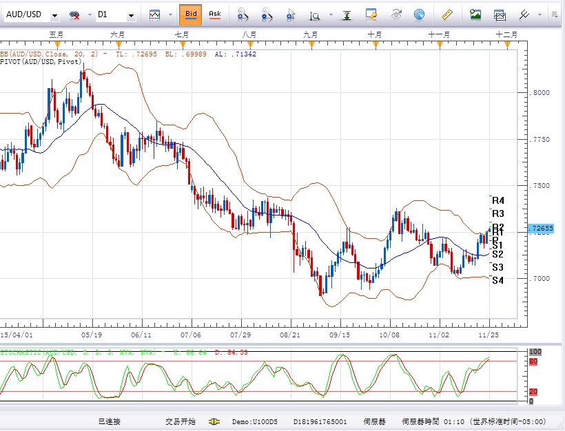Click the orange marker above 九月
This screenshot has height=431, width=565.
[x=311, y=44]
